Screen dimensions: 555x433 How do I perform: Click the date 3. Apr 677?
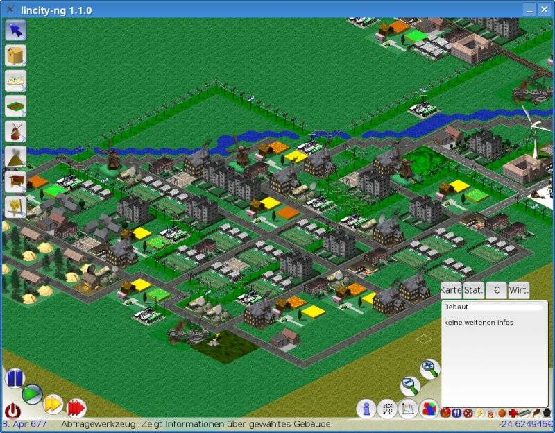pos(25,424)
